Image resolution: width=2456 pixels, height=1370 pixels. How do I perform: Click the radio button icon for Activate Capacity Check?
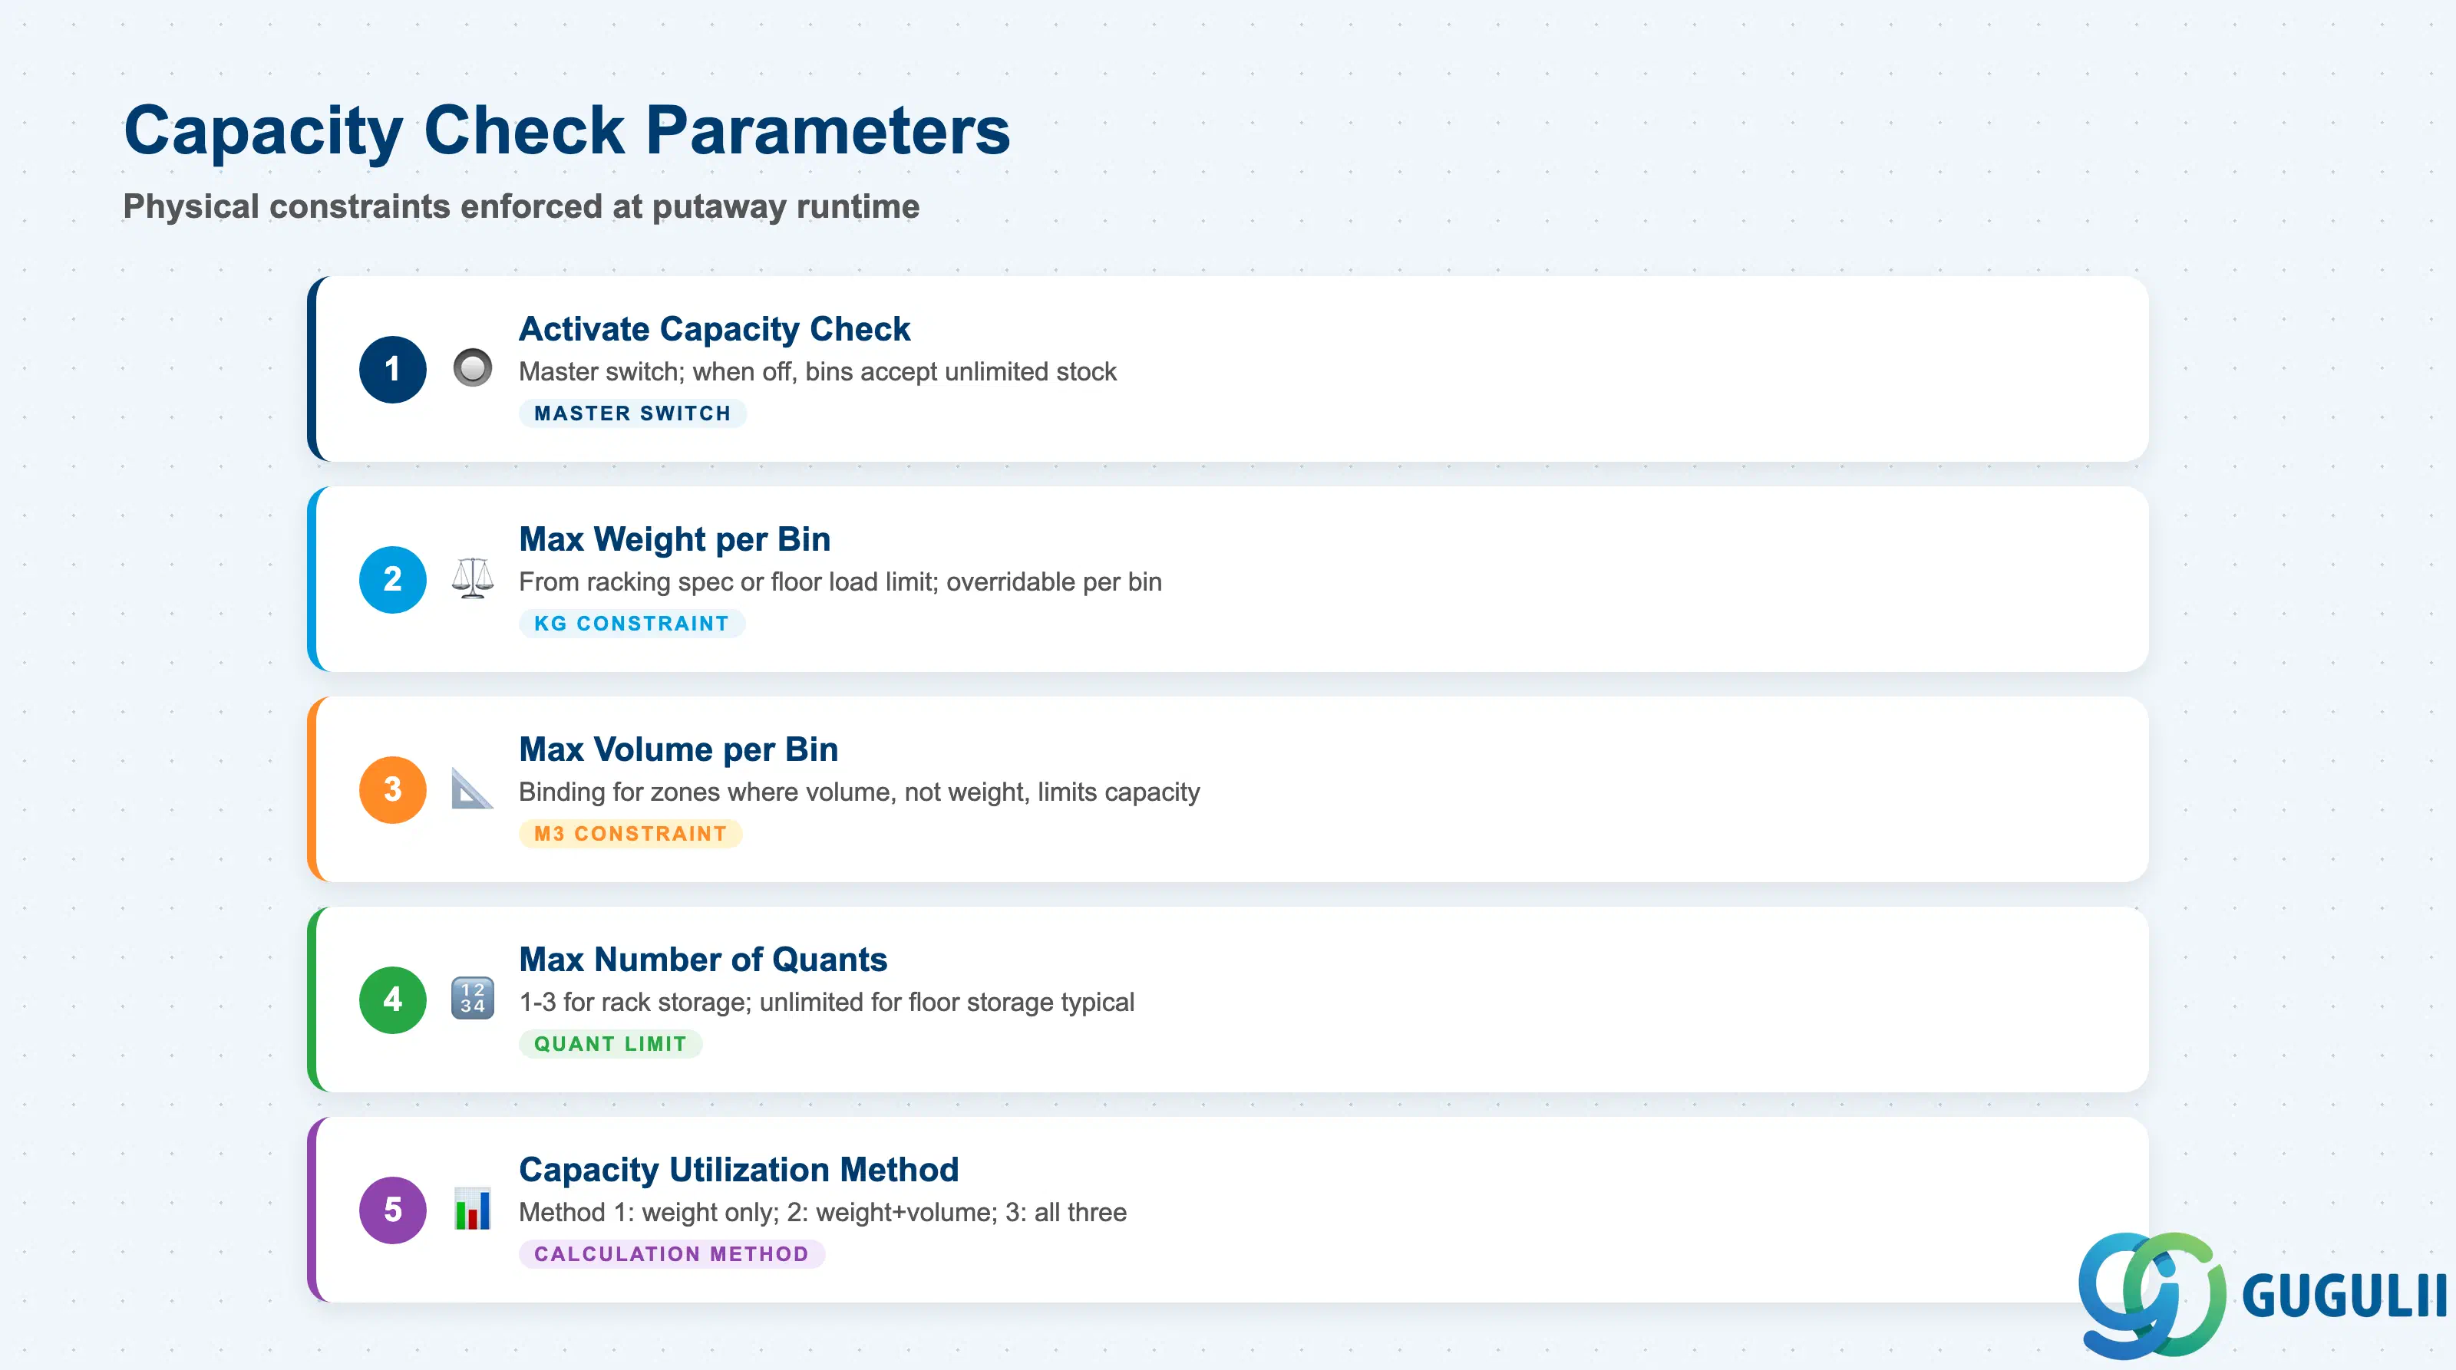[472, 369]
